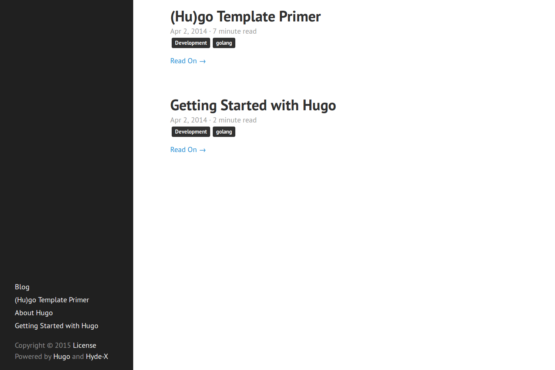Click the 2 minute read text
The width and height of the screenshot is (555, 370).
pyautogui.click(x=235, y=120)
